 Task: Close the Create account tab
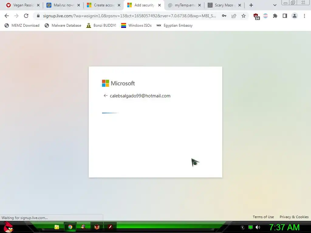119,5
